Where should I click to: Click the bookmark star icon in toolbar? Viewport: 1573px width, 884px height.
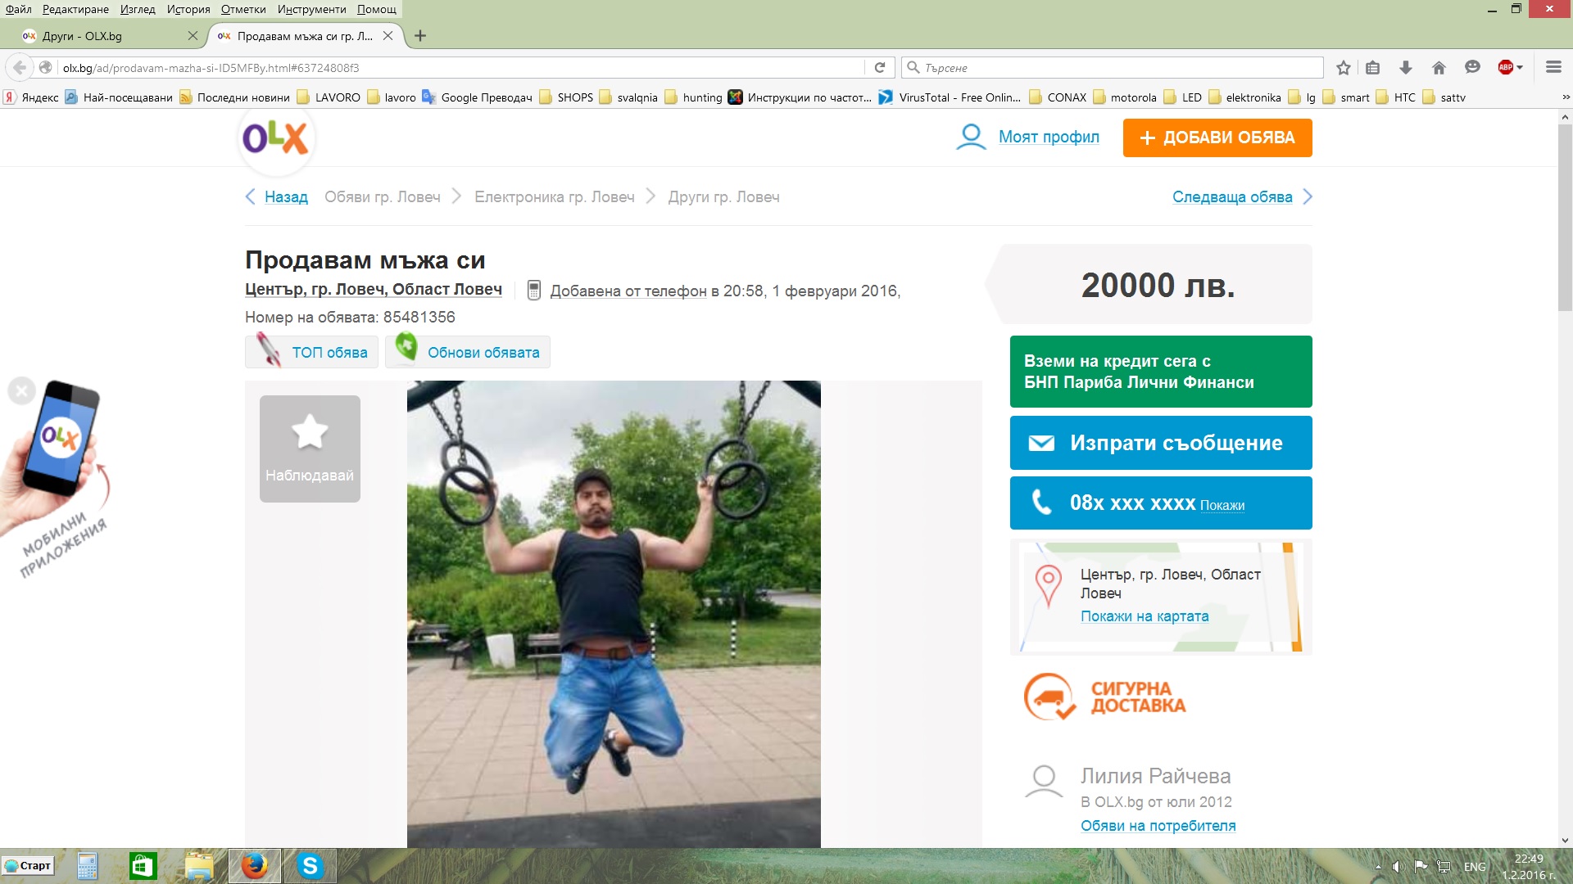click(x=1344, y=68)
